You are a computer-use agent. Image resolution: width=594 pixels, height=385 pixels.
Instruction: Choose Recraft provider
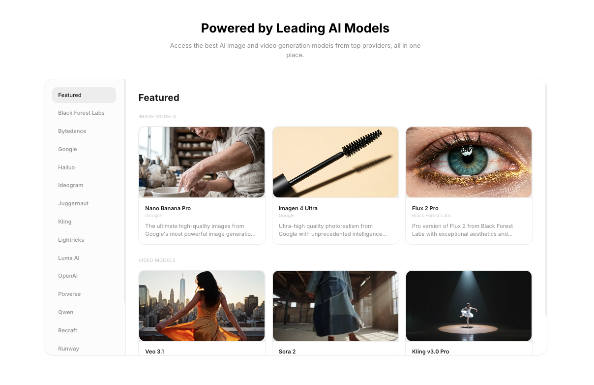tap(84, 330)
